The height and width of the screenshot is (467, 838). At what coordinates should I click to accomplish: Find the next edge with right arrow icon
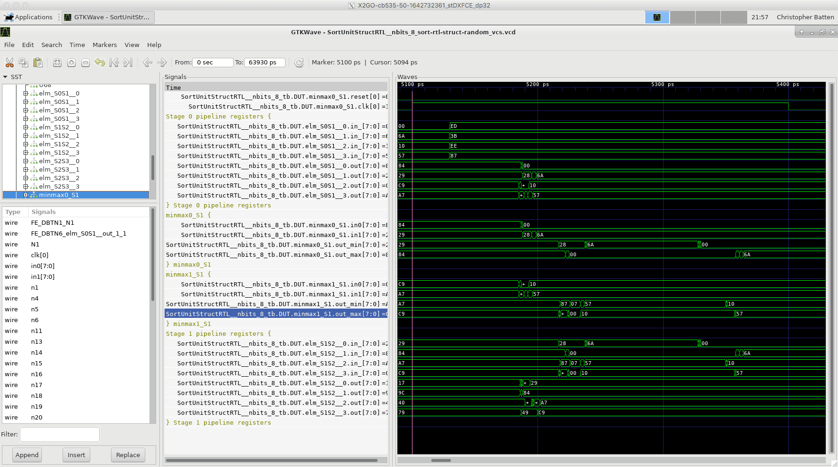pyautogui.click(x=162, y=63)
